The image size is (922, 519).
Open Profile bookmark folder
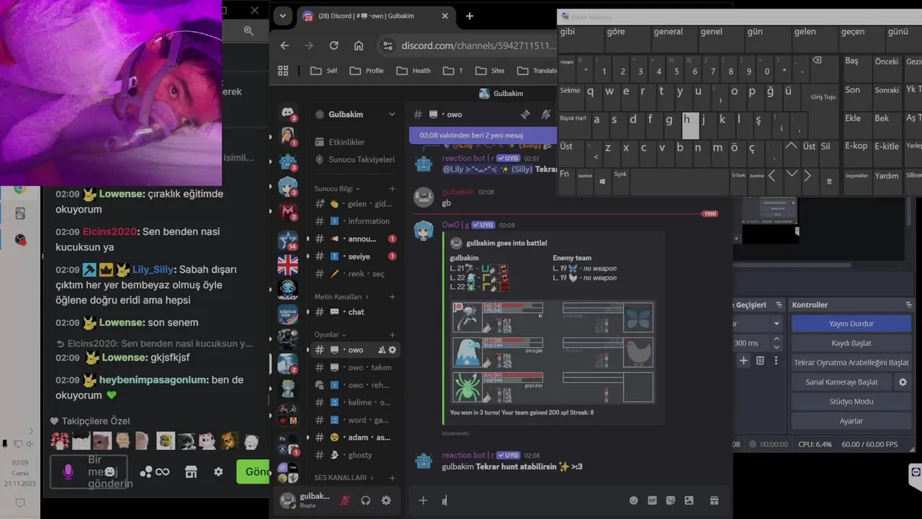[367, 71]
